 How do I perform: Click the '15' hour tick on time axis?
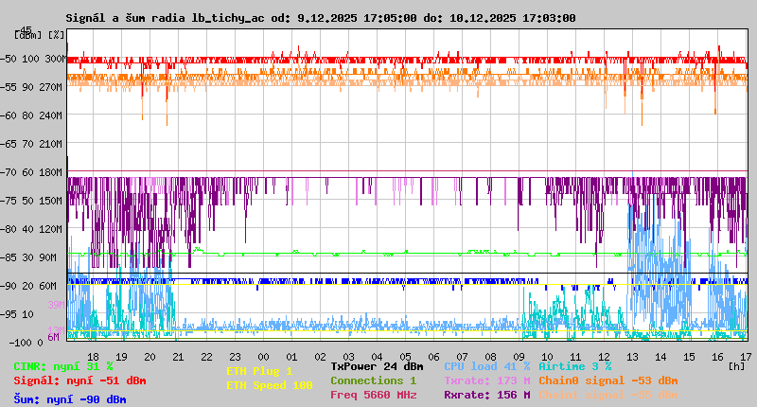coord(689,357)
